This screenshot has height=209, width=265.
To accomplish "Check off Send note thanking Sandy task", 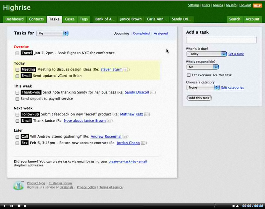I will 17,93.
